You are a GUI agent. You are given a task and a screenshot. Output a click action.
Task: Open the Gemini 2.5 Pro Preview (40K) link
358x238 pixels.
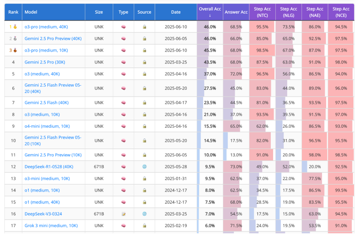click(53, 39)
